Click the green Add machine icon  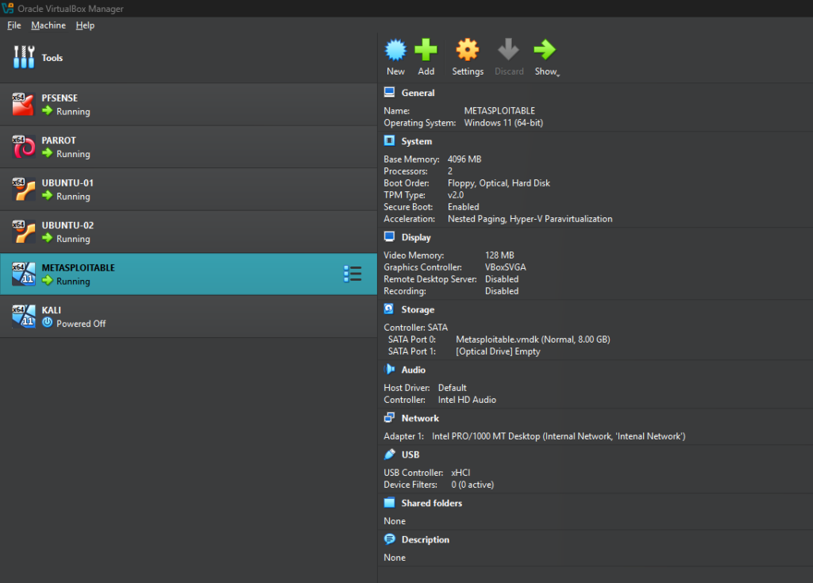[x=426, y=51]
